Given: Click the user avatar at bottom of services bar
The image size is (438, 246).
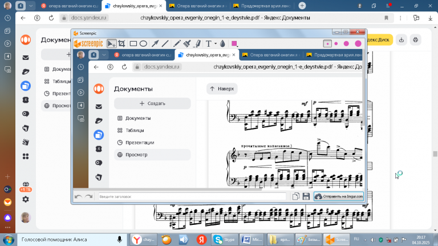Looking at the screenshot, I should click(26, 217).
